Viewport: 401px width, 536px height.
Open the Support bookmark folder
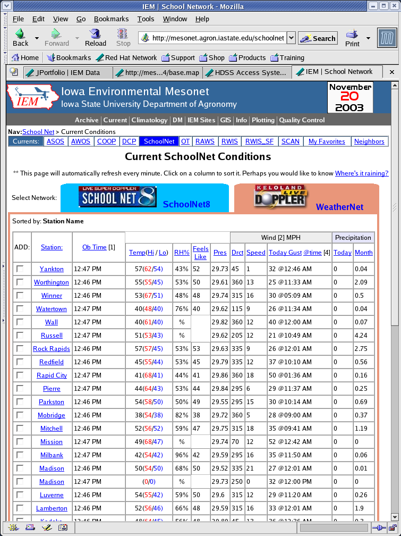click(x=178, y=58)
